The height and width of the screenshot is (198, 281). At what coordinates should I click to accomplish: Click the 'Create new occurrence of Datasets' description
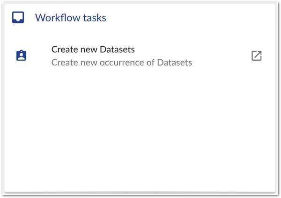click(x=121, y=62)
